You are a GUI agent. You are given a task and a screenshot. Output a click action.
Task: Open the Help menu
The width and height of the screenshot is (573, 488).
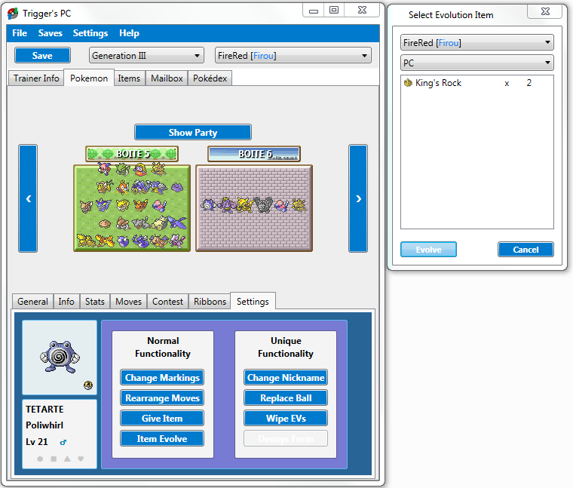coord(129,33)
